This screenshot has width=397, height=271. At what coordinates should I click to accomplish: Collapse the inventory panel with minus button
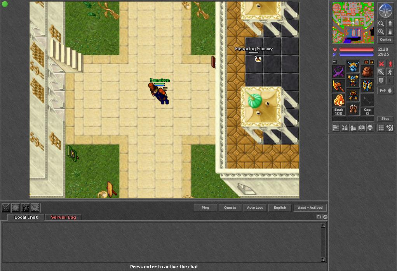334,62
